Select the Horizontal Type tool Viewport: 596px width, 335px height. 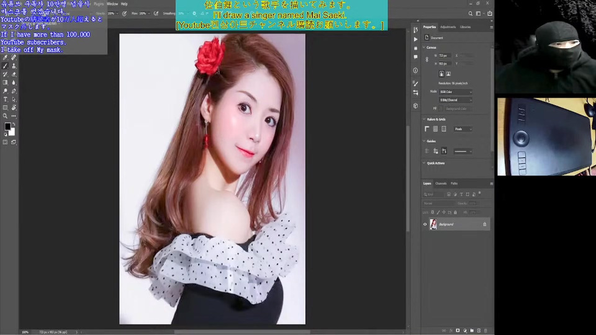click(x=6, y=99)
